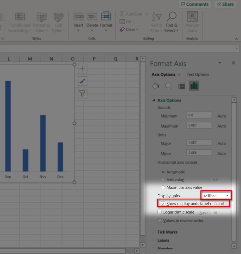This screenshot has width=241, height=254.
Task: Click the Maximum bounds input field
Action: (x=199, y=126)
